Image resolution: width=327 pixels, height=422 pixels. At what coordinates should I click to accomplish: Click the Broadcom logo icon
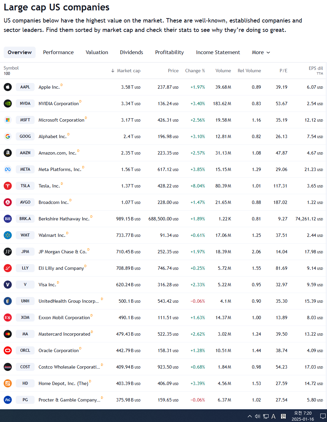click(x=8, y=202)
